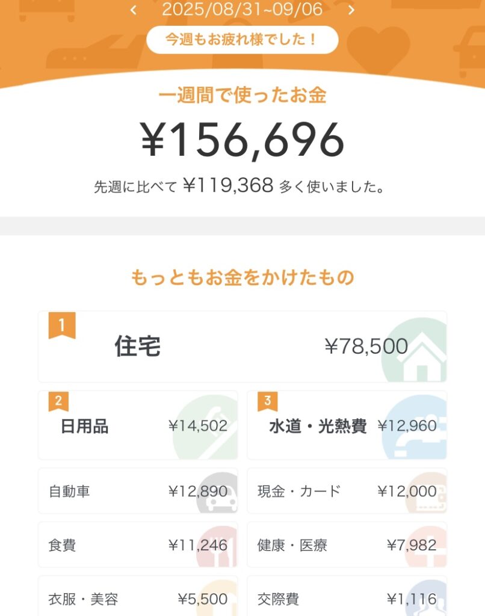Click the faucet icon for 水道・光熱費
The image size is (485, 616).
pos(419,428)
